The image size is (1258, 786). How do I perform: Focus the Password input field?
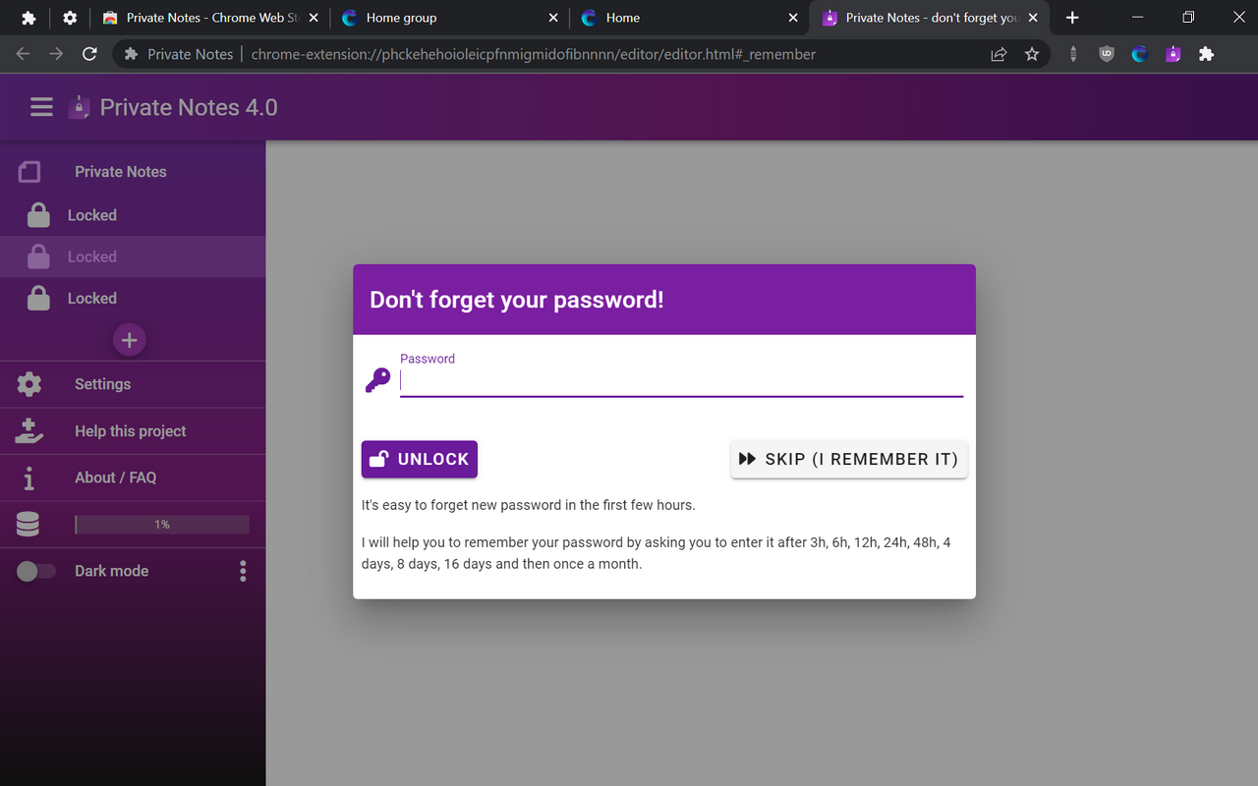coord(681,381)
